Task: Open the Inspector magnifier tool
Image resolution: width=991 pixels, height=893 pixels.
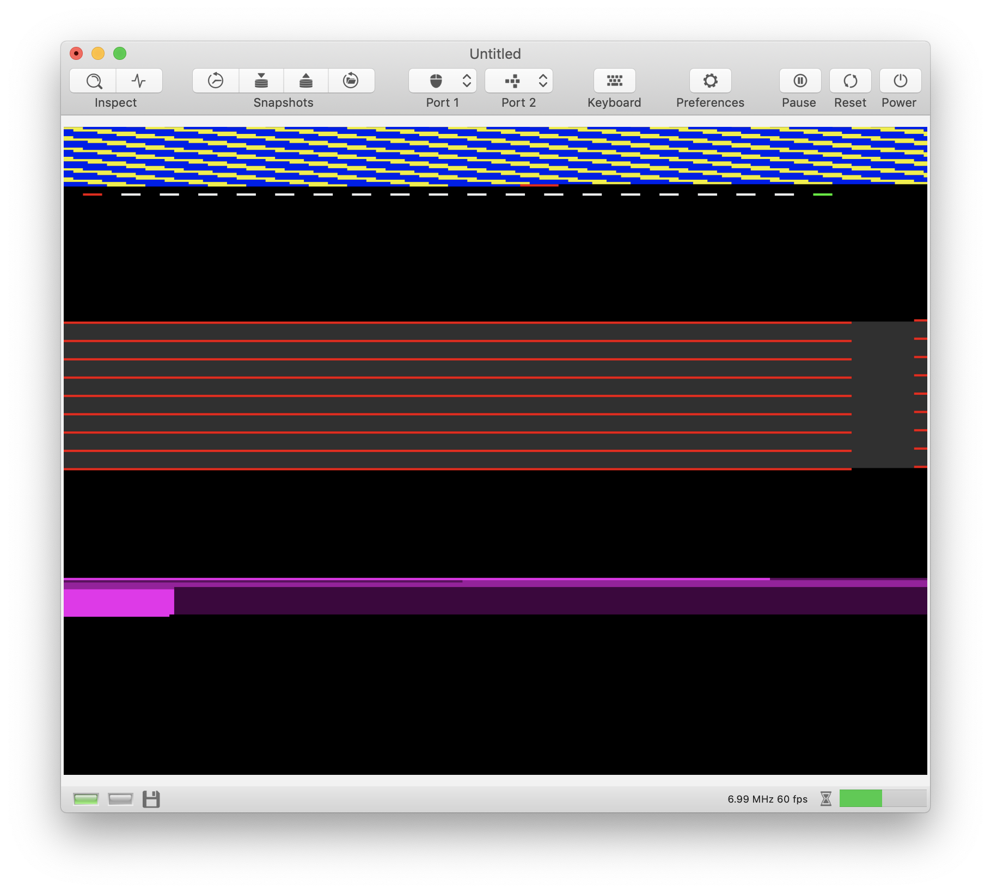Action: [93, 81]
